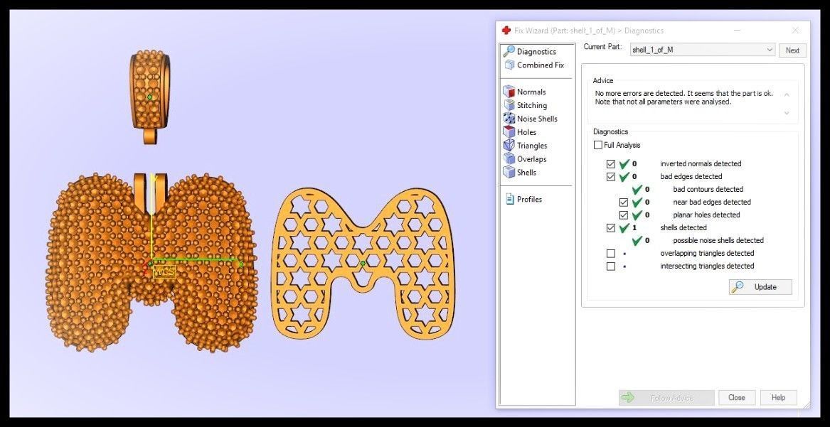Select the beaded M-shaped pendant part

(x=151, y=264)
